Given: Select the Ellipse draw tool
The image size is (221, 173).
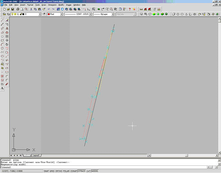Looking at the screenshot, I should [x=2, y=56].
